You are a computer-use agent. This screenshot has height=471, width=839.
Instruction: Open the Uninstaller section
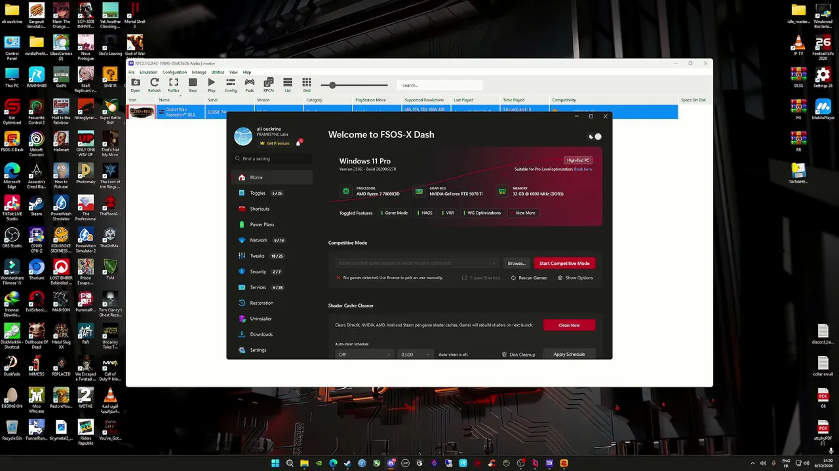pos(272,319)
